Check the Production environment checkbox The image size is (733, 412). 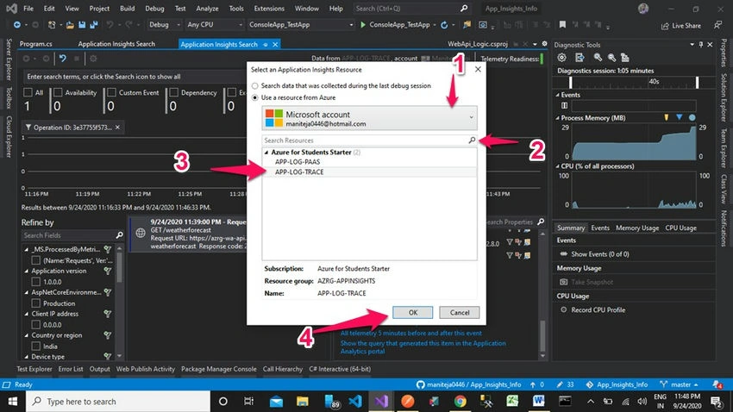35,303
